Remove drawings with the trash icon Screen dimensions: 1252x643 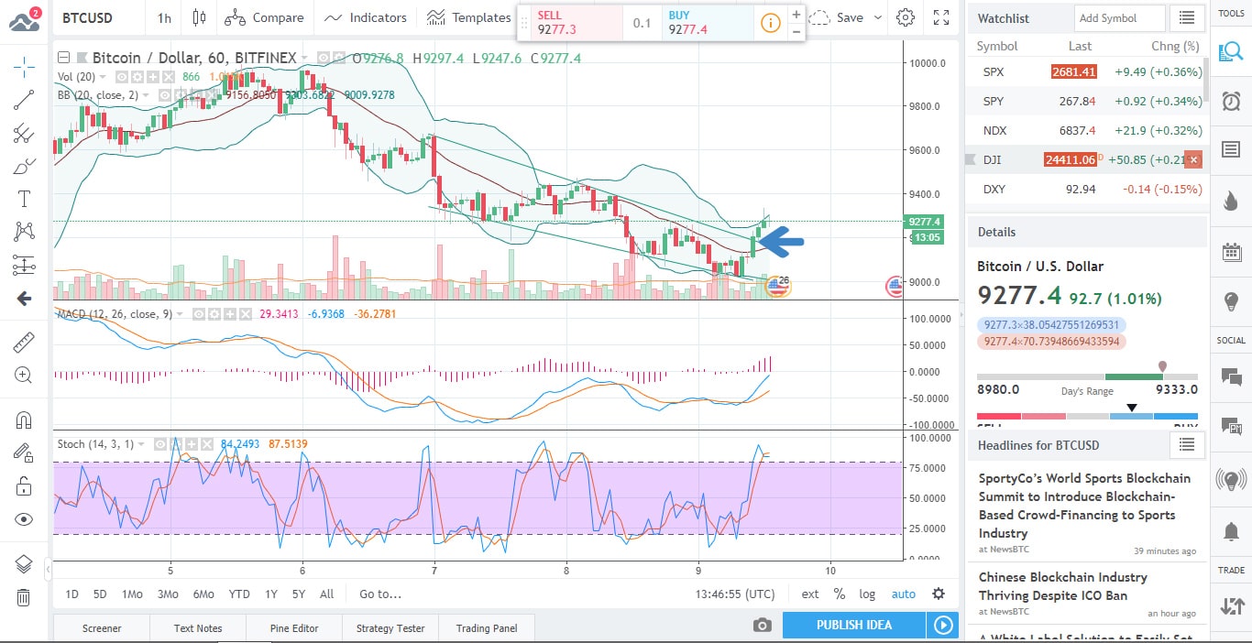coord(24,597)
